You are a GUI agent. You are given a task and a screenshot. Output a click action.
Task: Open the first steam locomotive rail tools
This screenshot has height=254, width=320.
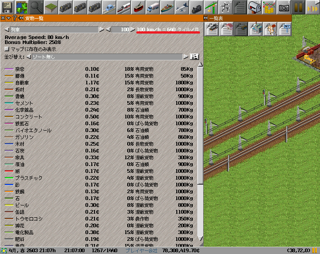point(65,7)
